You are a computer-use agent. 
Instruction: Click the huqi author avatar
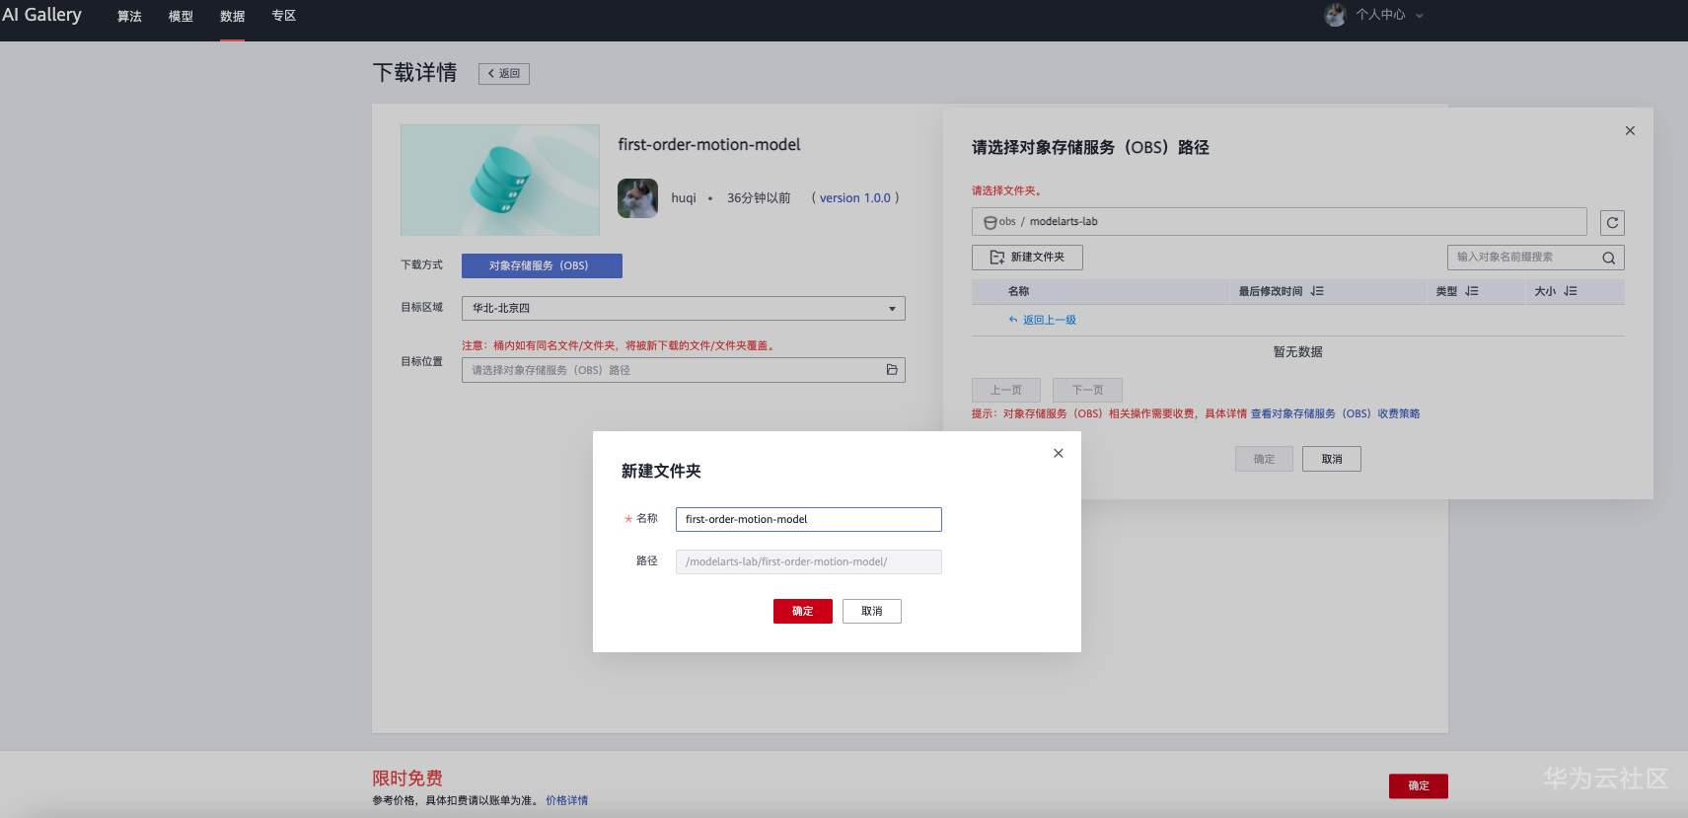[637, 198]
